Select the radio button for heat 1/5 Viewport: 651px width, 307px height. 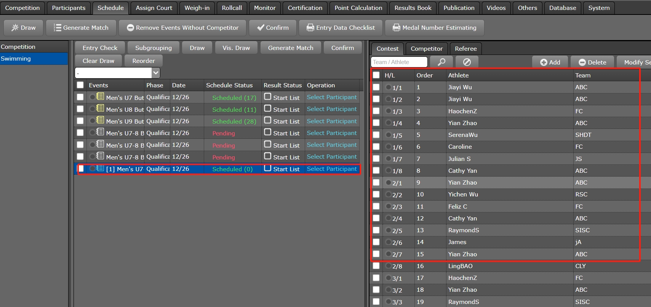[x=389, y=135]
